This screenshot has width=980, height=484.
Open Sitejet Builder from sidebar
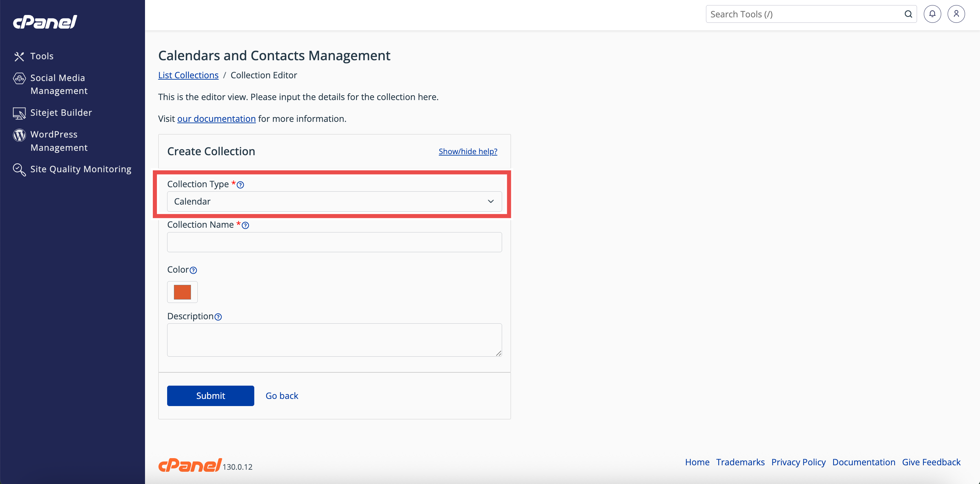(x=61, y=113)
